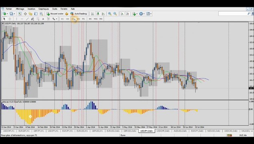Expand the Arrows tool dropdown arrow

point(56,19)
